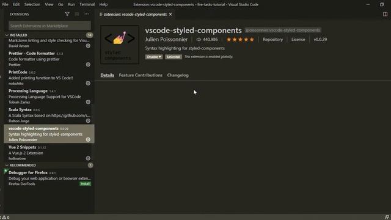Click the warnings indicator in status bar
Image resolution: width=391 pixels, height=220 pixels.
5,218
